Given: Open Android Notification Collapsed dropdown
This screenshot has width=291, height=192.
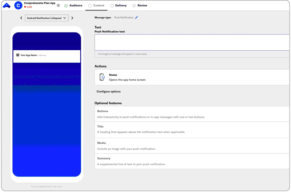Looking at the screenshot, I should [47, 18].
